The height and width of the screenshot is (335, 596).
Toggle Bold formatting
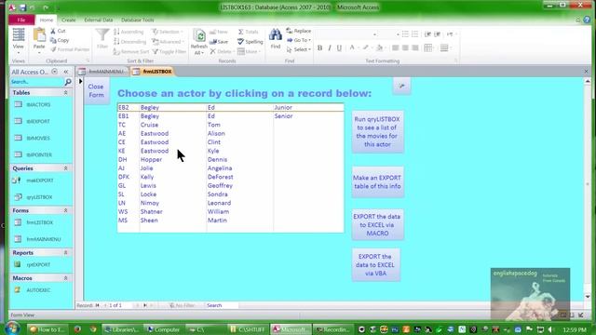click(319, 47)
